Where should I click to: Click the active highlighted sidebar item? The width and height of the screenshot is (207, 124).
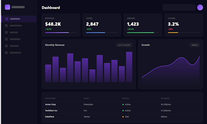click(x=19, y=19)
